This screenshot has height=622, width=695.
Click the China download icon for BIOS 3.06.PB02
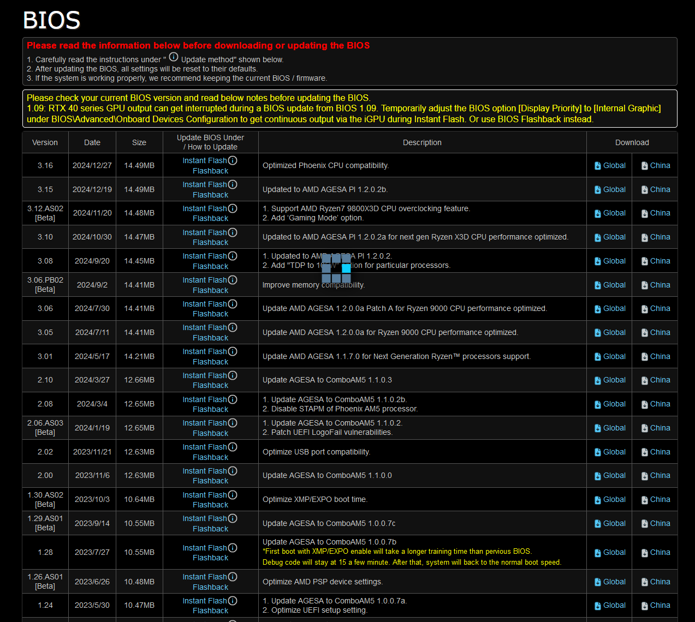coord(645,285)
